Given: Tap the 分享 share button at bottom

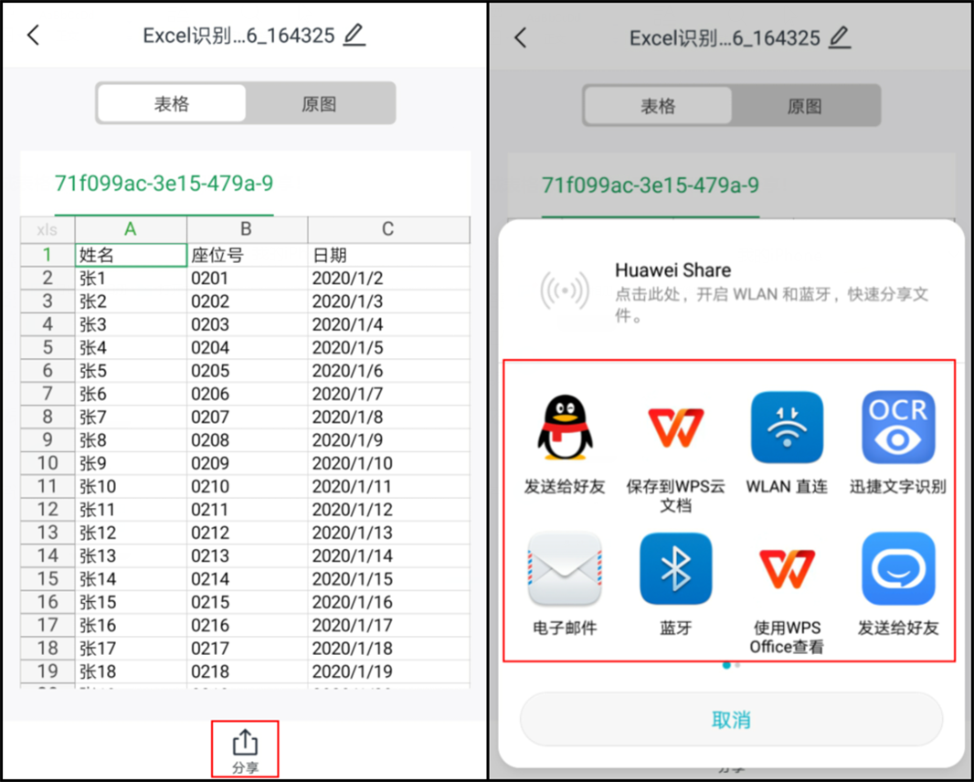Looking at the screenshot, I should point(245,750).
